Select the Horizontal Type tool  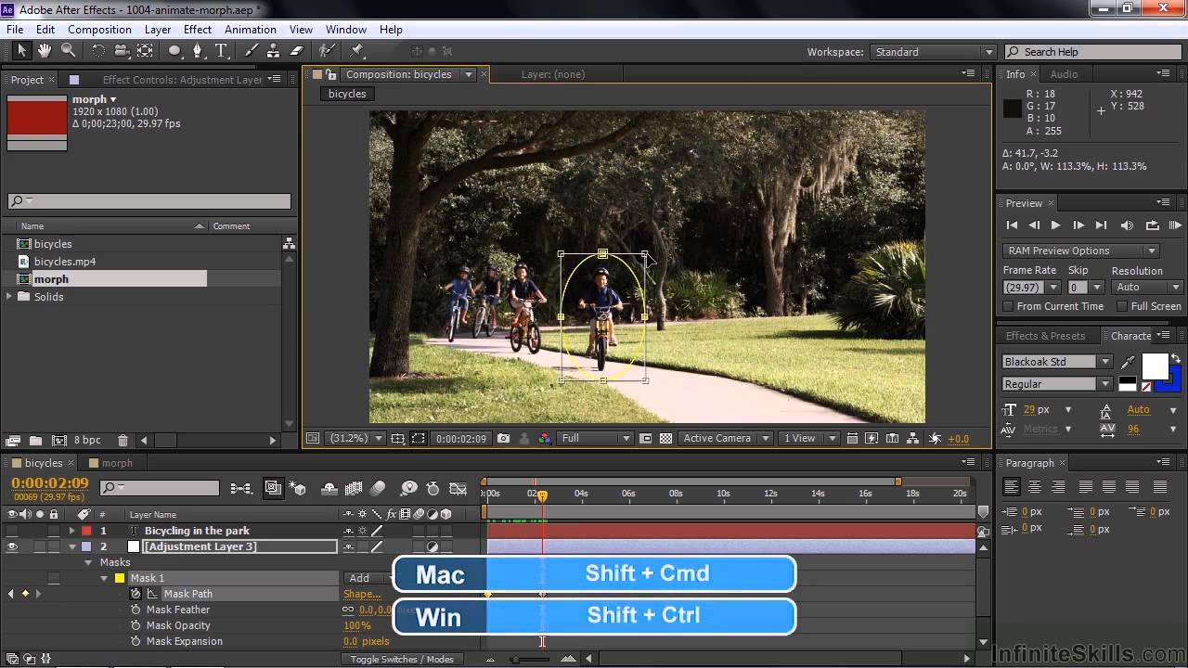[221, 51]
